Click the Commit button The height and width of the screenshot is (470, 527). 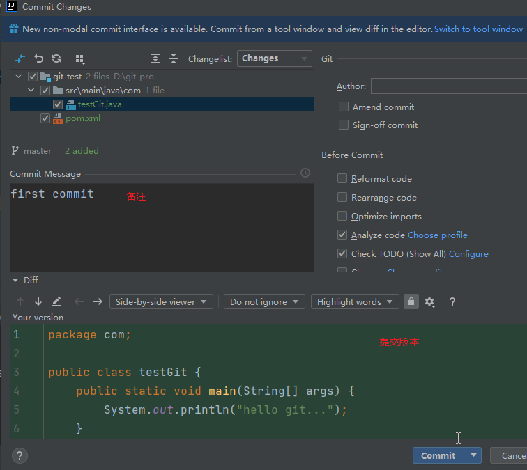tap(439, 455)
